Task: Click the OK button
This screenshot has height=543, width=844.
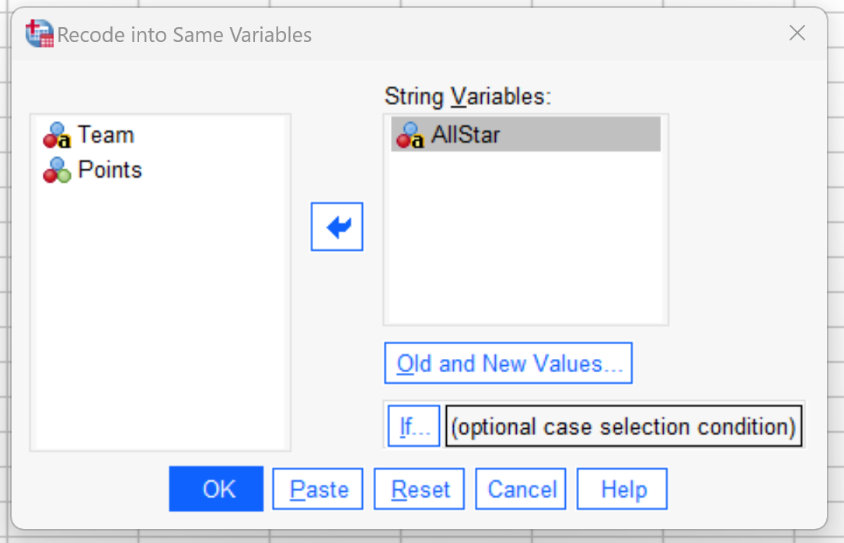Action: pyautogui.click(x=216, y=489)
